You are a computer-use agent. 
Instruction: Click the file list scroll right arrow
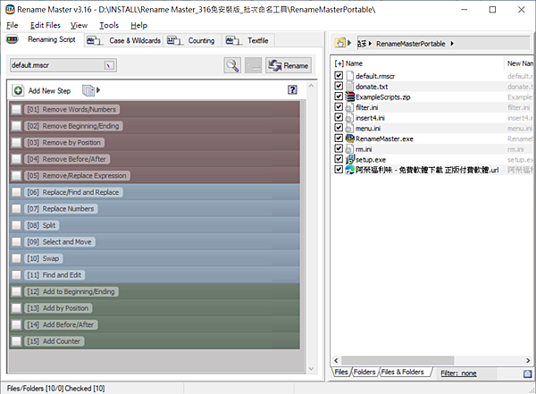click(x=528, y=360)
